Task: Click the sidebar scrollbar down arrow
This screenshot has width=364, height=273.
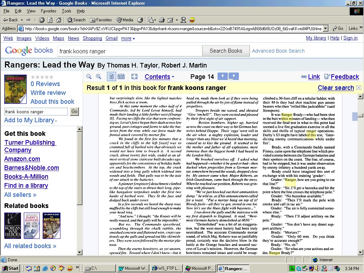Action: (x=79, y=252)
